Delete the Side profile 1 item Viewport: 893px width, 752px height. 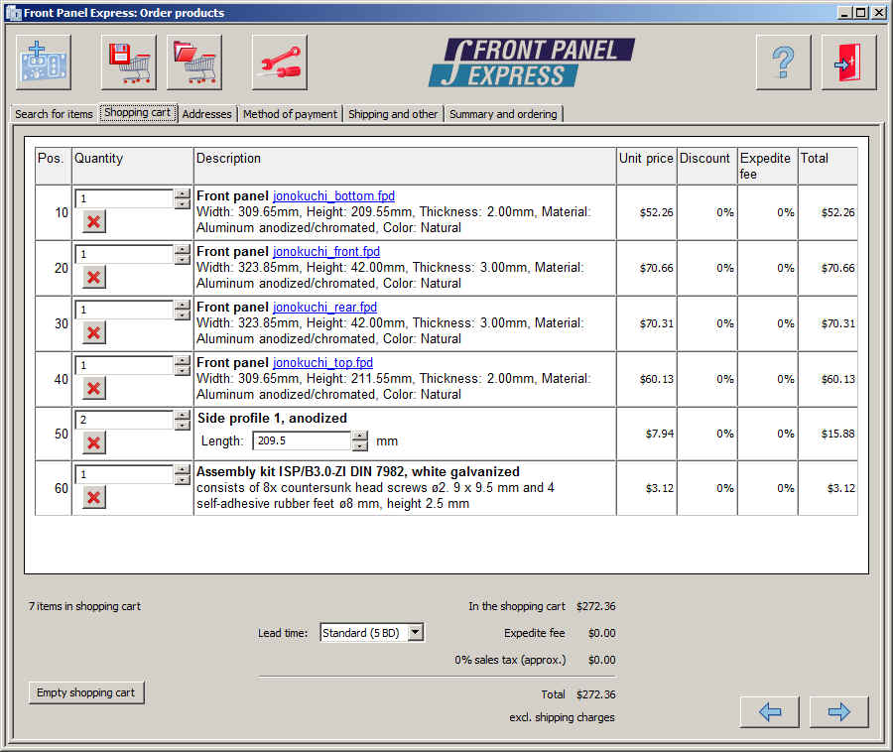pyautogui.click(x=93, y=442)
